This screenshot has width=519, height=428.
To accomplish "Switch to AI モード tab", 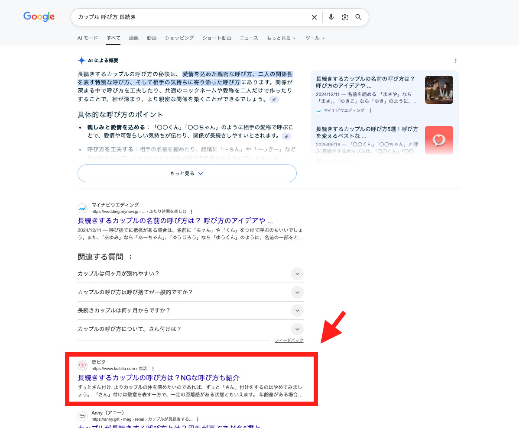I will tap(88, 38).
